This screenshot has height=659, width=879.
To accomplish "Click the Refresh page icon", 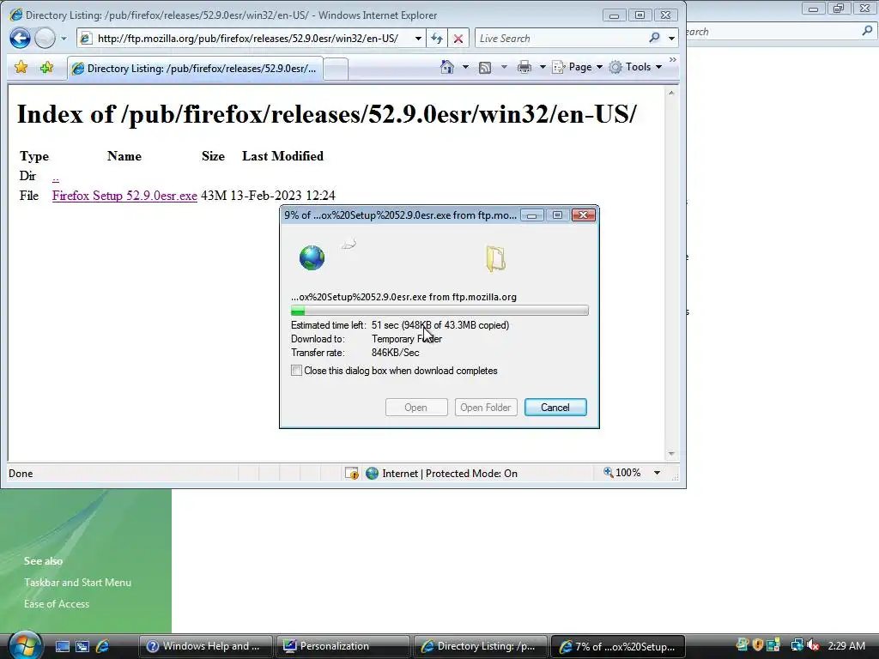I will 437,39.
